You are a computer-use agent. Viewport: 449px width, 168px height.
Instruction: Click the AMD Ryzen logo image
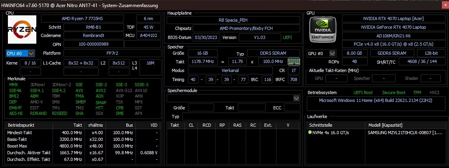(22, 30)
